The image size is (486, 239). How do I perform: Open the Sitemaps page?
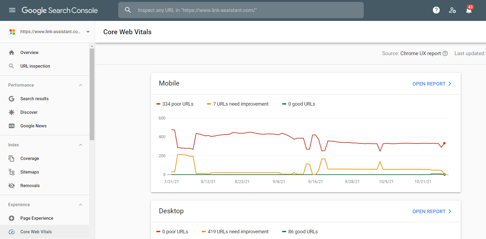(x=45, y=172)
